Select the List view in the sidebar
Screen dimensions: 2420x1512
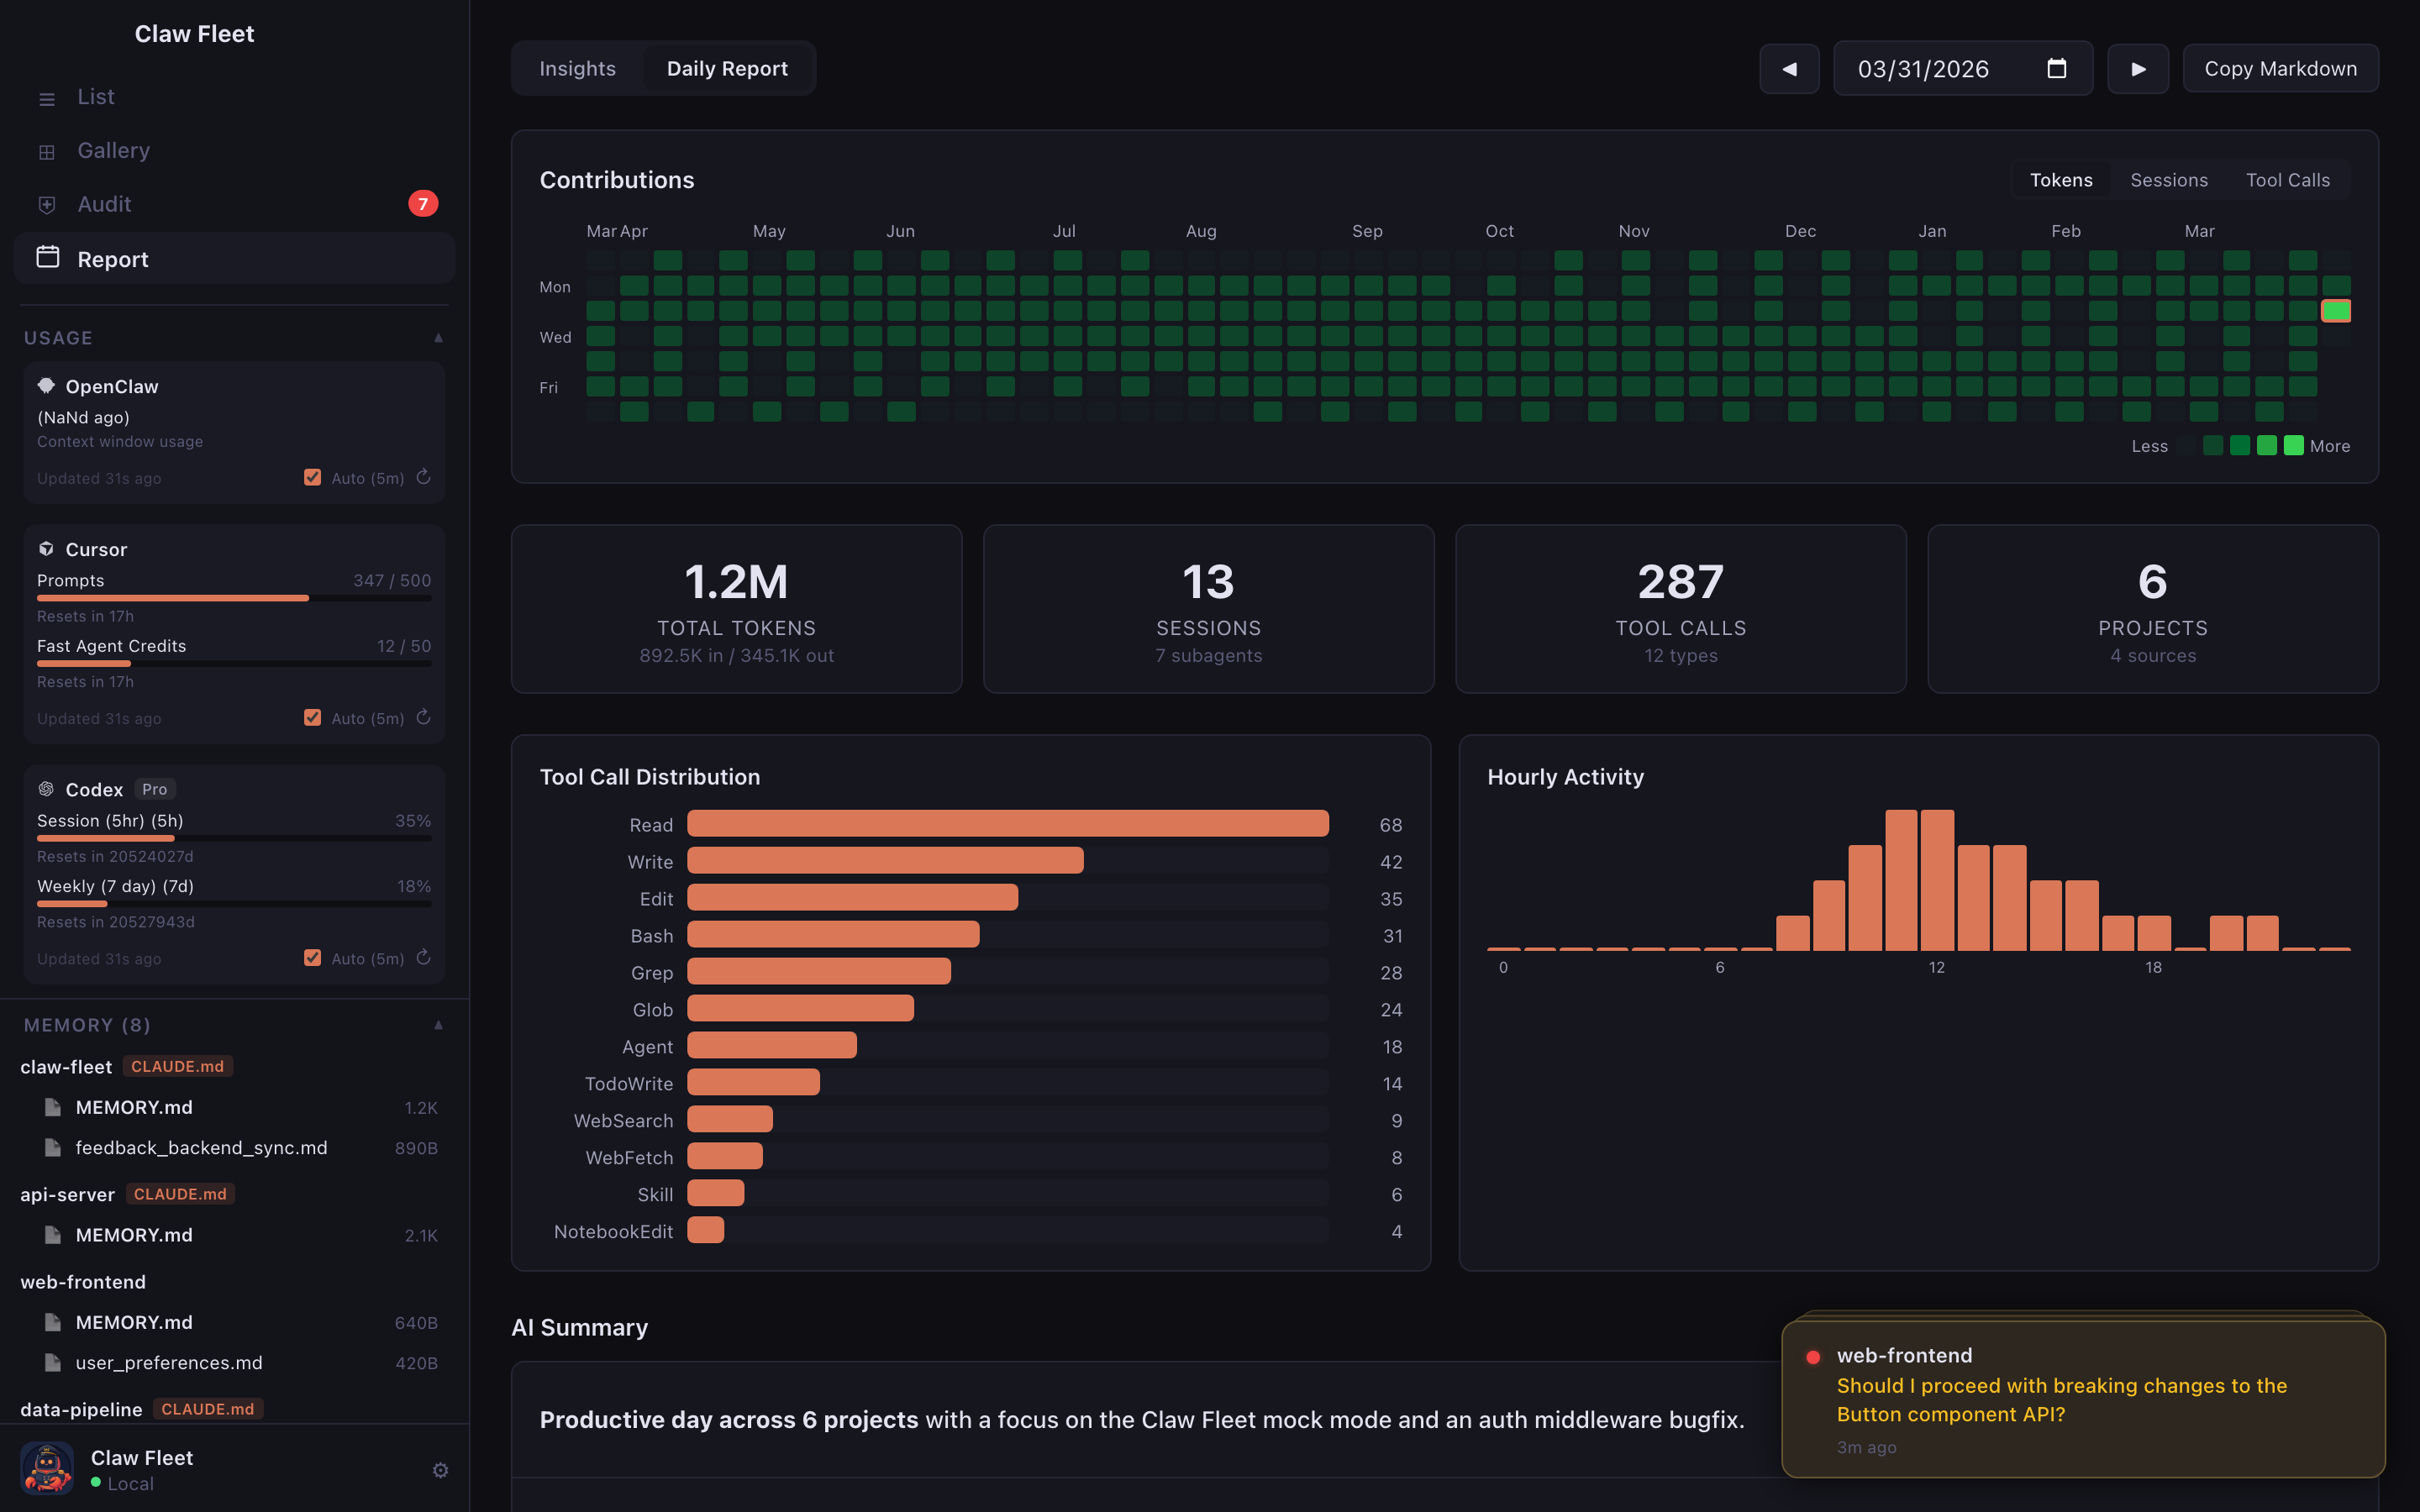pos(95,97)
